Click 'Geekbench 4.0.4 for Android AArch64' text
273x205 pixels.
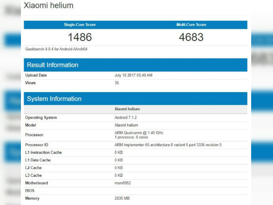click(x=56, y=49)
